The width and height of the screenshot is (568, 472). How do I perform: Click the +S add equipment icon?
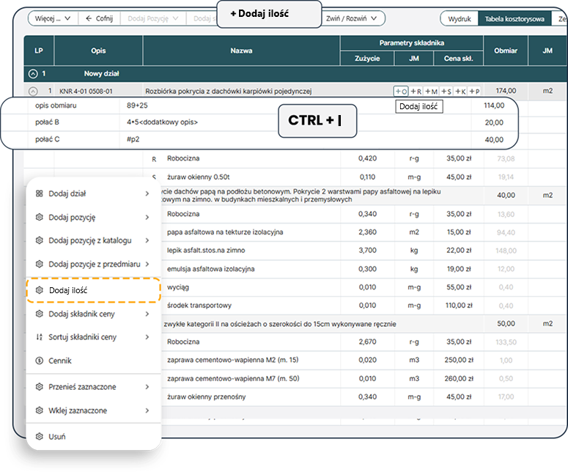446,92
